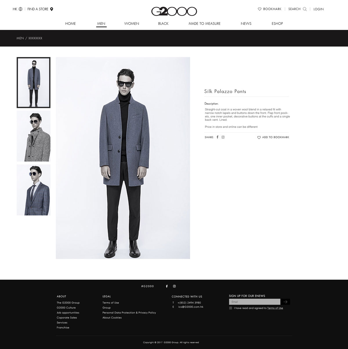Click ADD TO BOOKMARK link
The image size is (348, 349).
coord(273,137)
